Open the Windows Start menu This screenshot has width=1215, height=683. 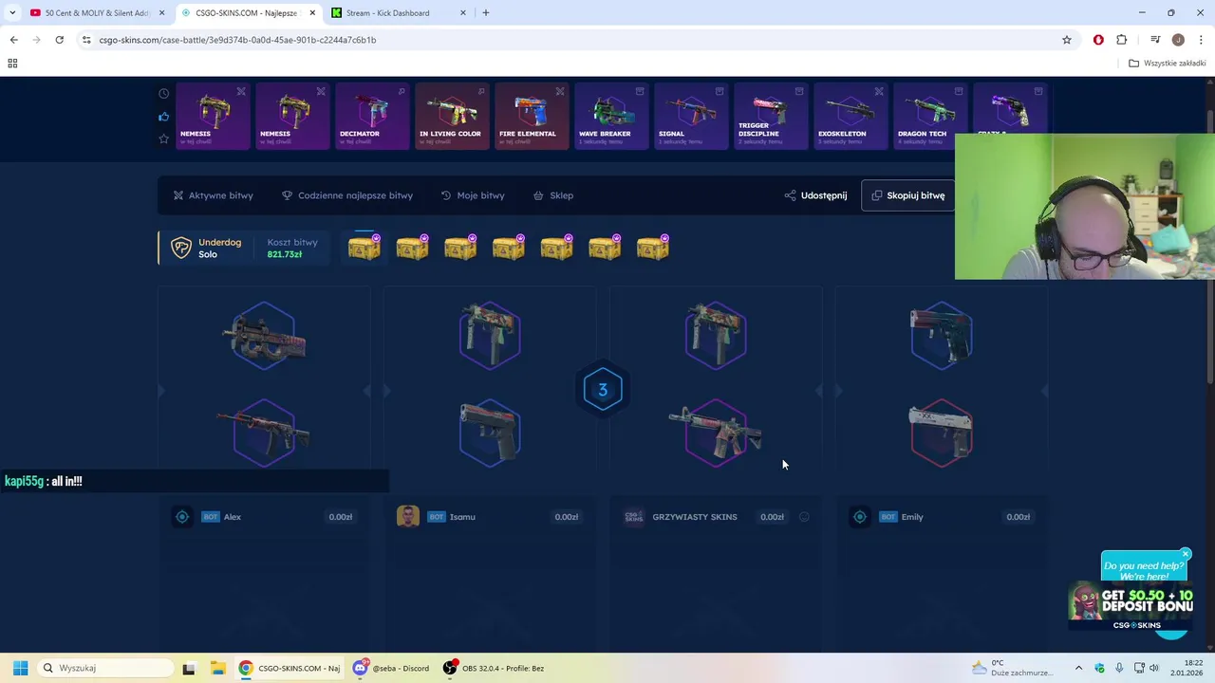tap(20, 668)
